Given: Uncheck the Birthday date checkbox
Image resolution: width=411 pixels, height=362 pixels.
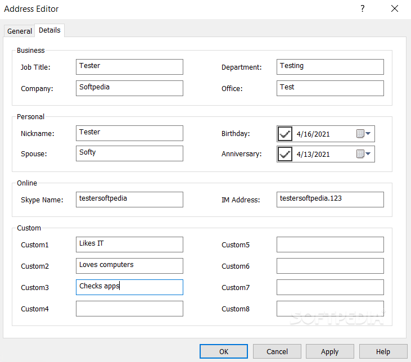Looking at the screenshot, I should coord(285,134).
